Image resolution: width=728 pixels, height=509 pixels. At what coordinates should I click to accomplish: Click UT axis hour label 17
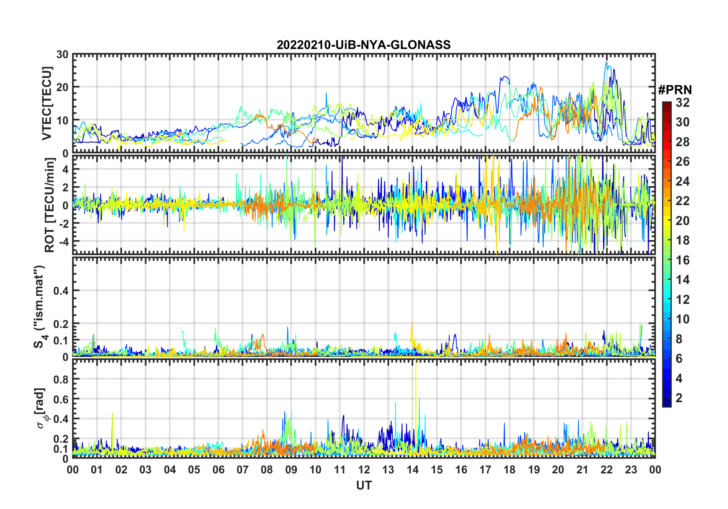tap(485, 470)
